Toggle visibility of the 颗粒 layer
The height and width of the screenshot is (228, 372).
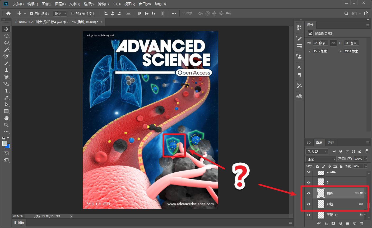tap(309, 204)
